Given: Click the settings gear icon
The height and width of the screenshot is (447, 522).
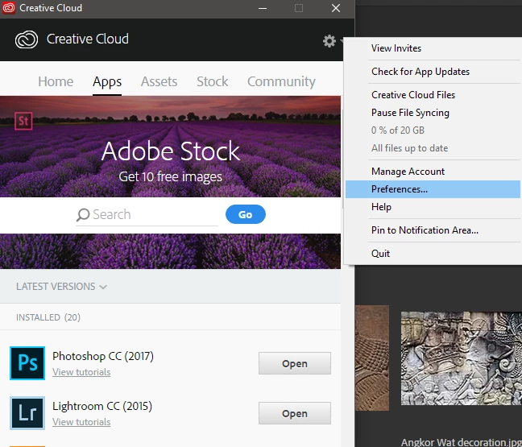Looking at the screenshot, I should 329,41.
